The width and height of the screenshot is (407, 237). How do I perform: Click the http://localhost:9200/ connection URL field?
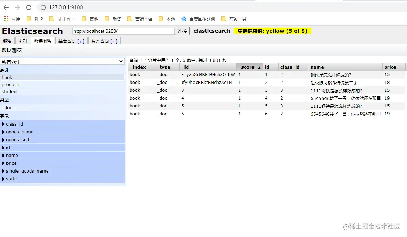pos(123,31)
